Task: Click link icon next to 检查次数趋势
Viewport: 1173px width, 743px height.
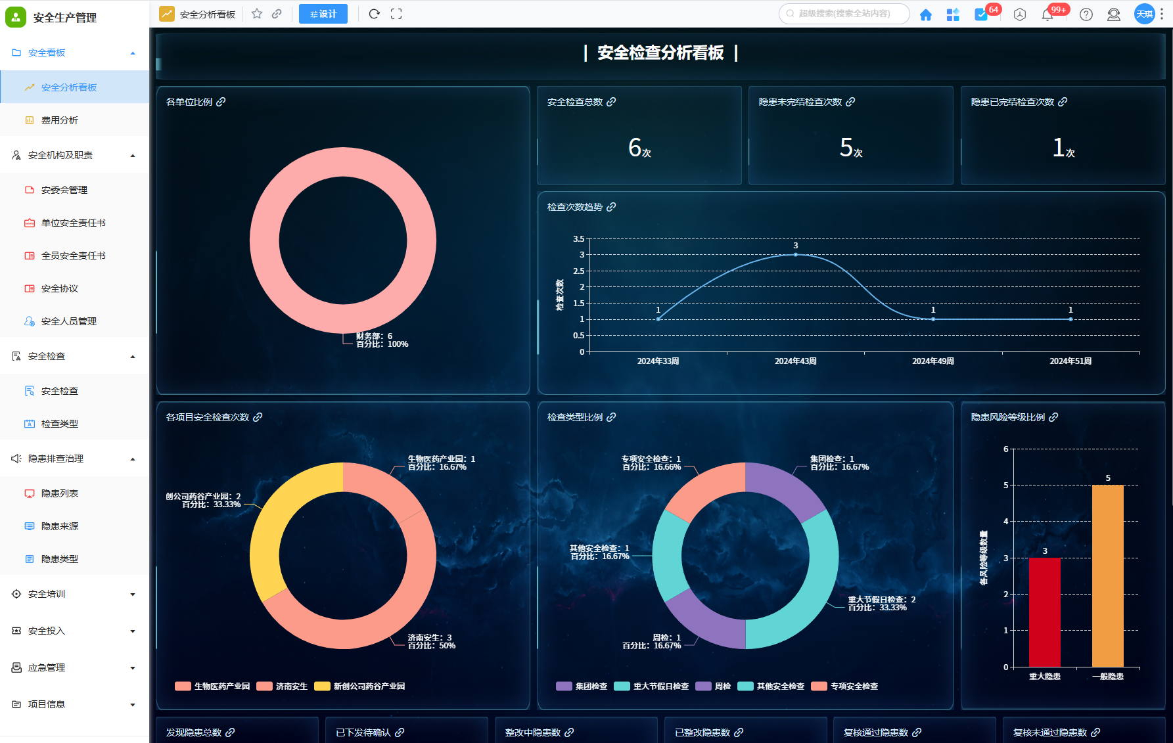Action: 611,207
